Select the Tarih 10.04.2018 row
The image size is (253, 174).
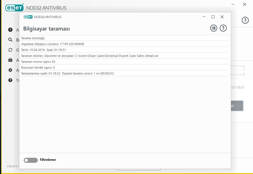[x=123, y=50]
